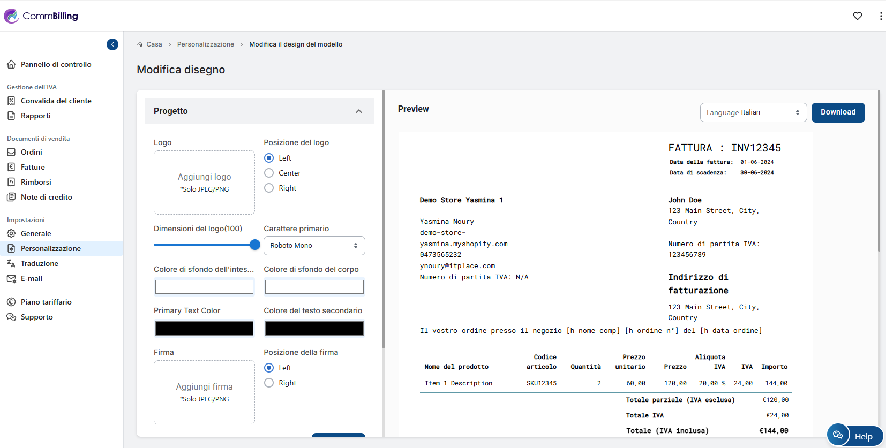The width and height of the screenshot is (886, 448).
Task: Click the CommBilling logo
Action: pos(41,16)
